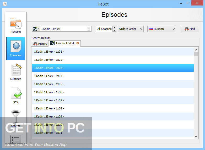Click the Find button

click(x=190, y=29)
